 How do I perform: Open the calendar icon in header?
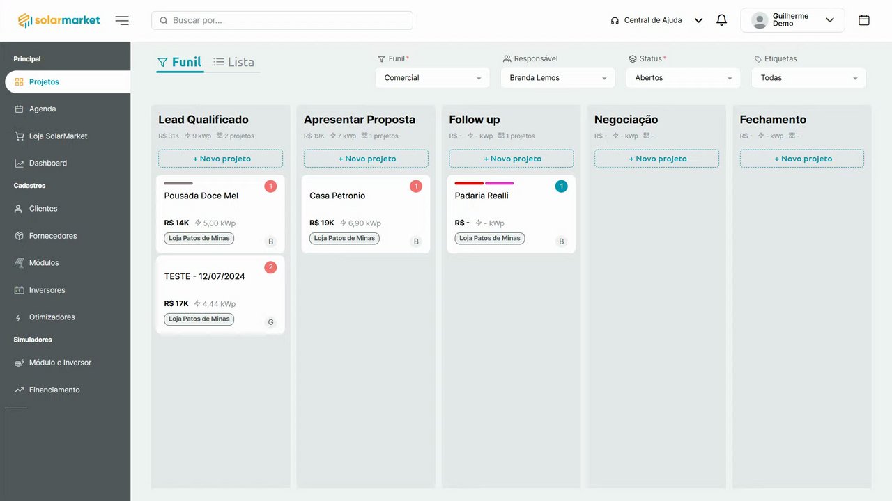(864, 20)
